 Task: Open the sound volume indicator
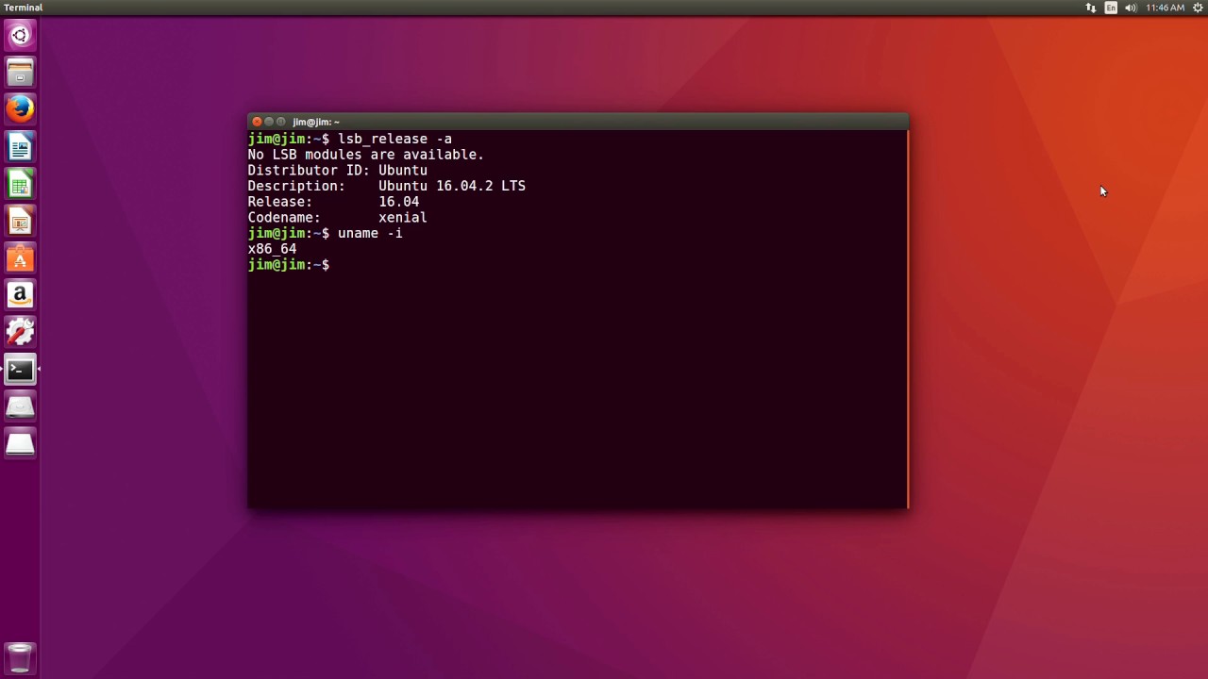click(1131, 8)
